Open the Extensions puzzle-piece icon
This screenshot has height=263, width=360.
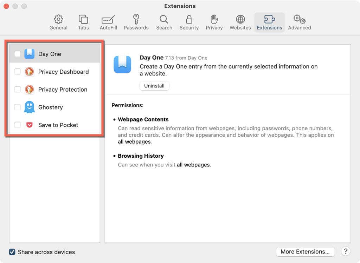click(x=269, y=19)
